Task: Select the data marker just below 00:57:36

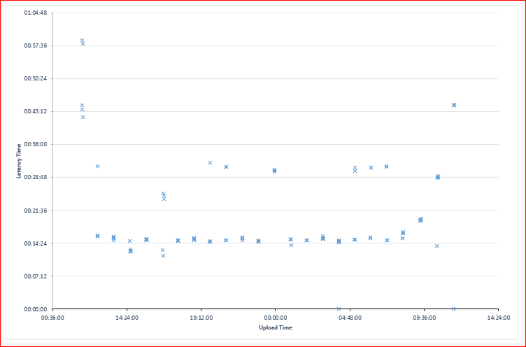Action: (83, 44)
